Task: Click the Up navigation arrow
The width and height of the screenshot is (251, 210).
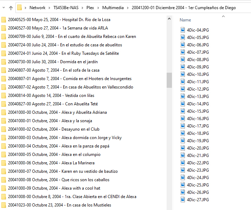Action: click(x=11, y=8)
